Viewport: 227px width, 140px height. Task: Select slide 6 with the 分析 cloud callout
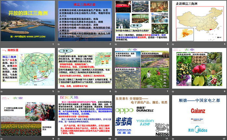[x=85, y=68]
